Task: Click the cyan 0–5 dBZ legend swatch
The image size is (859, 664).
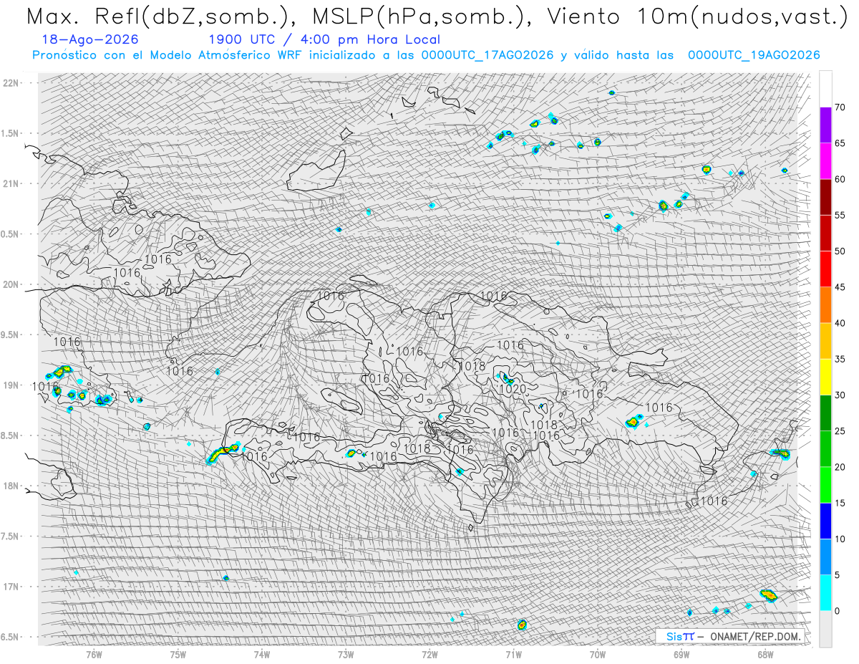Action: tap(825, 593)
